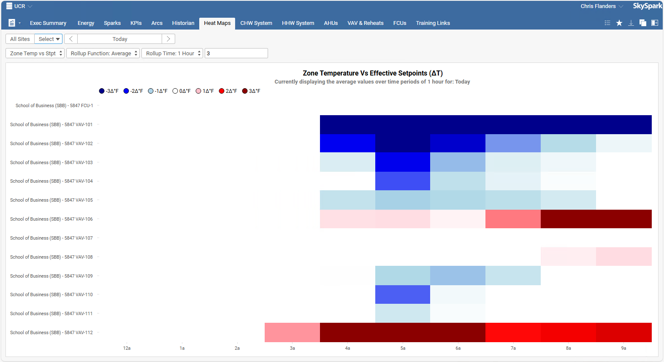
Task: Click the add split pane icon
Action: tap(654, 23)
